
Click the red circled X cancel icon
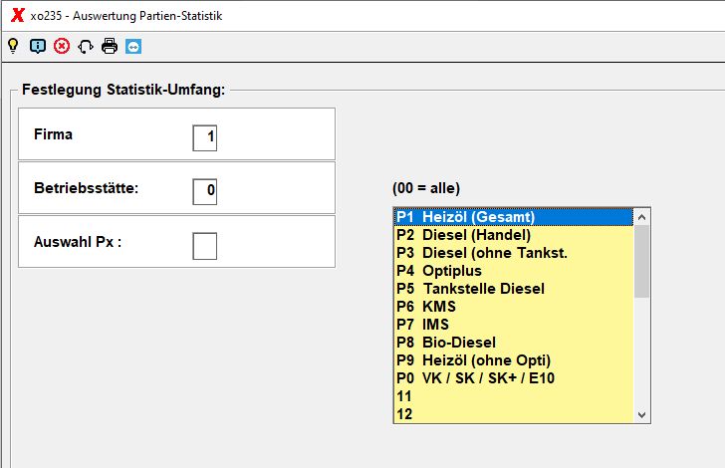62,46
